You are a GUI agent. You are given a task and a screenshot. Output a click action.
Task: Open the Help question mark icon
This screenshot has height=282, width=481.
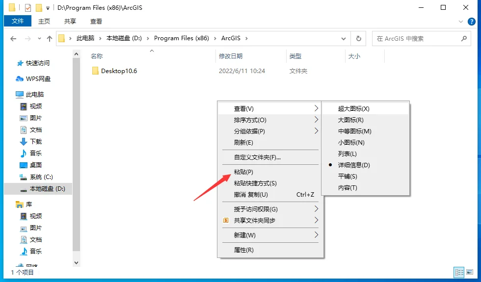click(472, 22)
